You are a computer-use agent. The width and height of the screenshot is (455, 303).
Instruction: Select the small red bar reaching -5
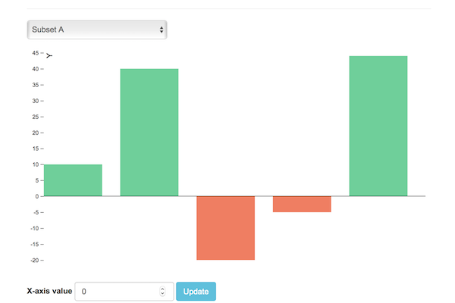[302, 204]
